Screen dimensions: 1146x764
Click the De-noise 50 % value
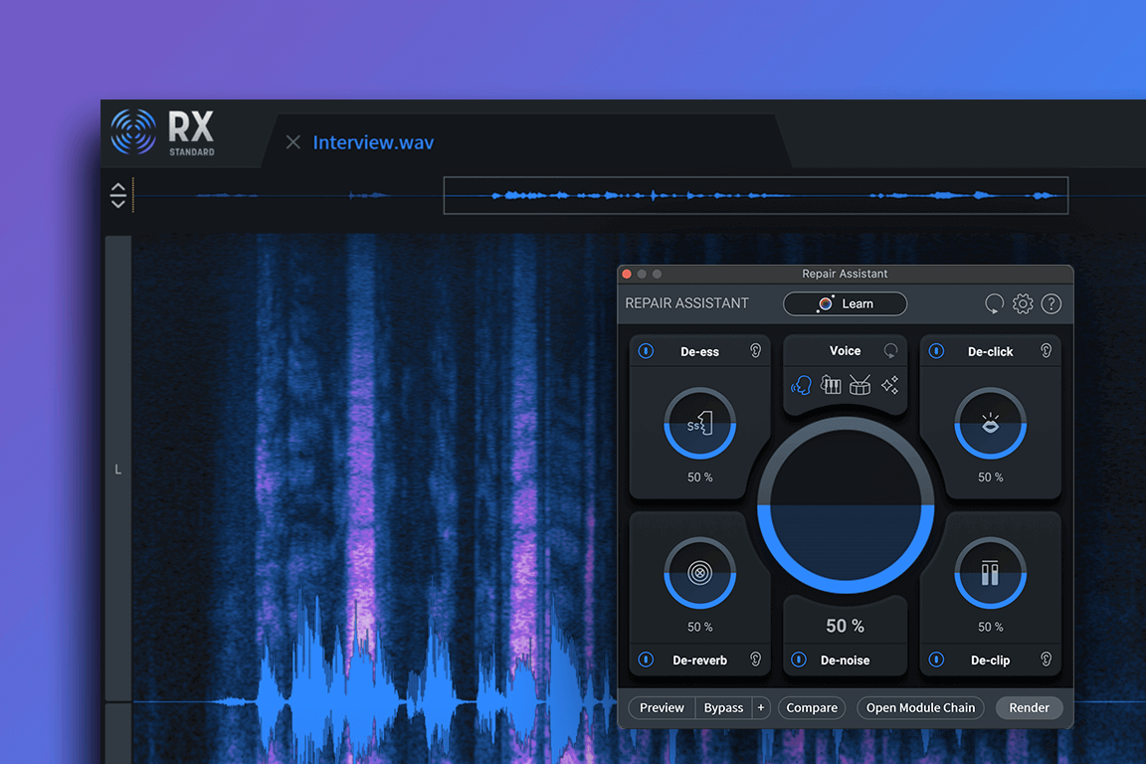845,626
